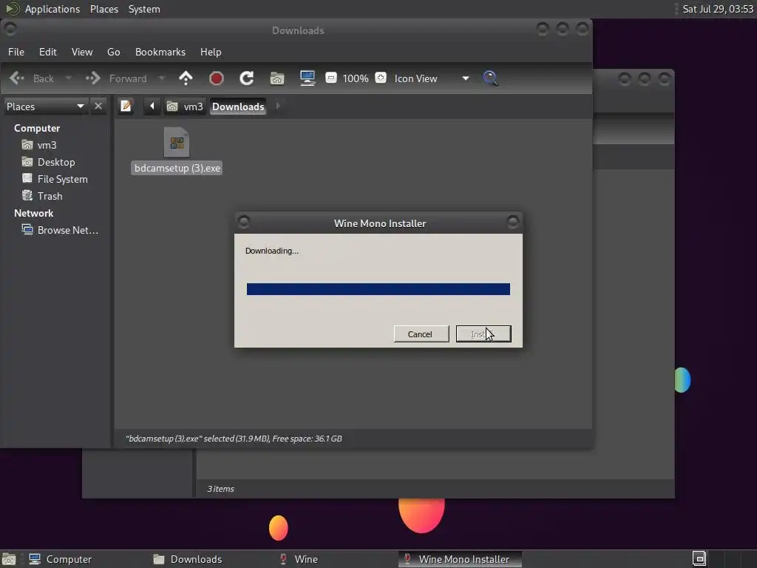Open the Places sidebar selector dropdown
The width and height of the screenshot is (757, 568).
click(x=45, y=106)
